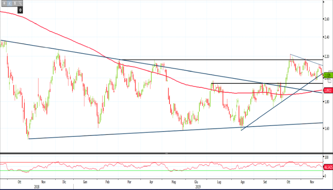Click the 2.40 price axis label

327,38
